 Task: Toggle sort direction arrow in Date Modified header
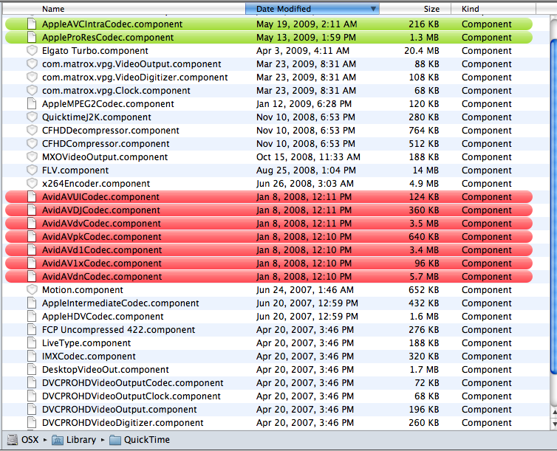point(373,9)
